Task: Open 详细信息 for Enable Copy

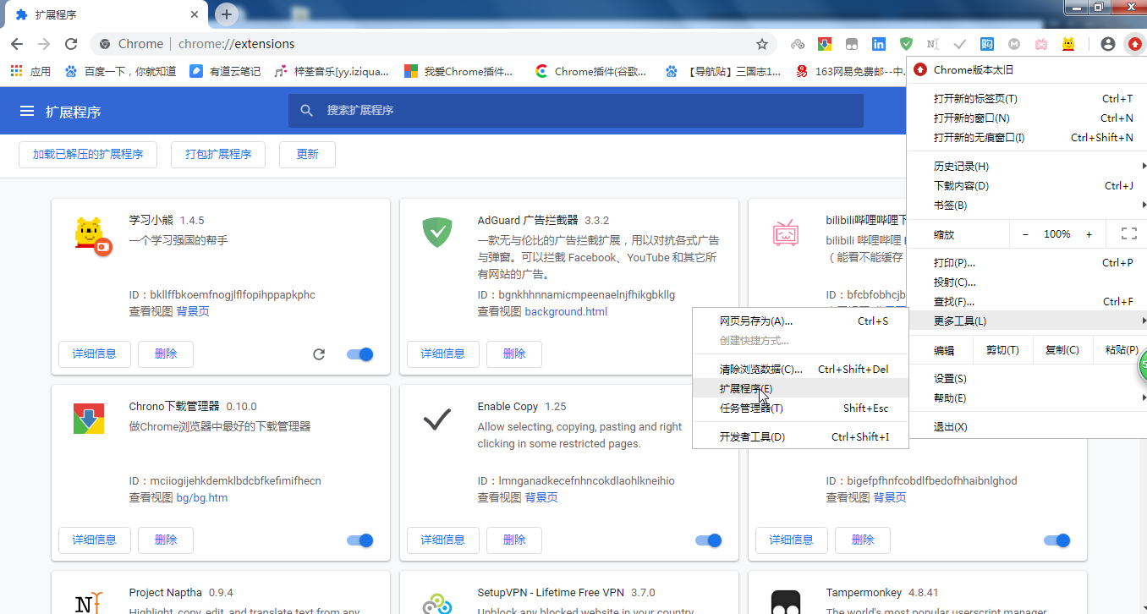Action: [443, 540]
